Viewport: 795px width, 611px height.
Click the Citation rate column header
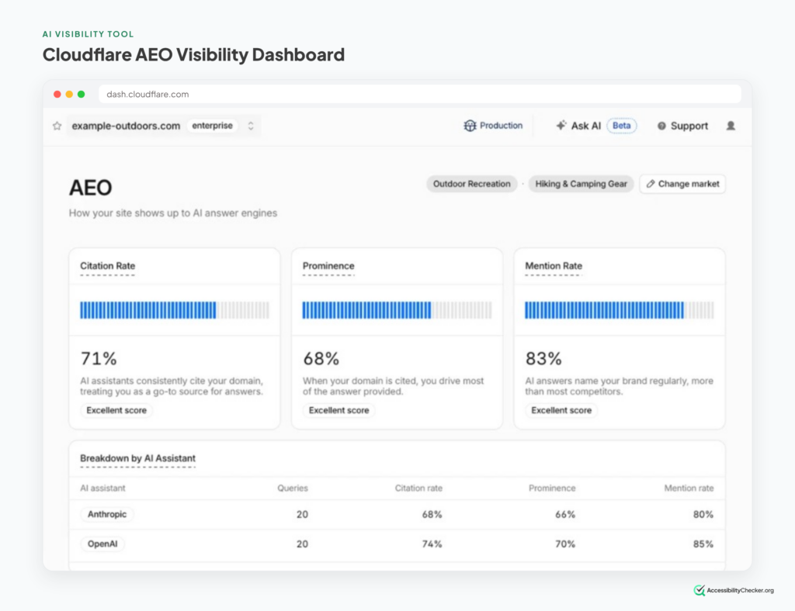coord(418,488)
